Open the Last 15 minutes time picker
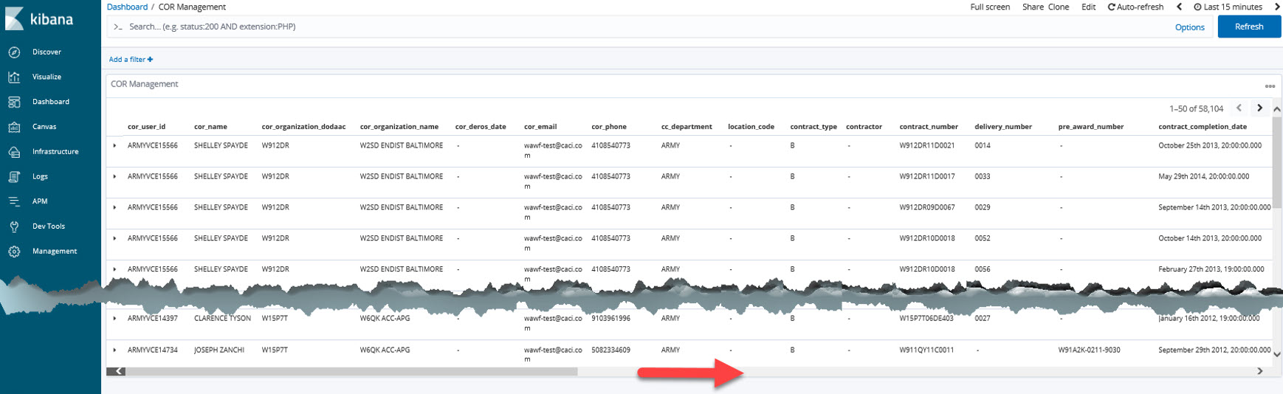The height and width of the screenshot is (394, 1283). [x=1228, y=7]
